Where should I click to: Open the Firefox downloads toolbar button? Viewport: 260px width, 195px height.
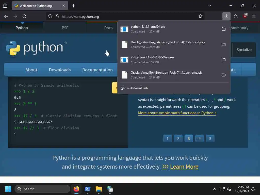click(x=226, y=16)
